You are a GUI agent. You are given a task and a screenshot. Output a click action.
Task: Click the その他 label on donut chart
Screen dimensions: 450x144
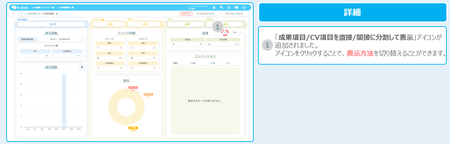coord(133,128)
